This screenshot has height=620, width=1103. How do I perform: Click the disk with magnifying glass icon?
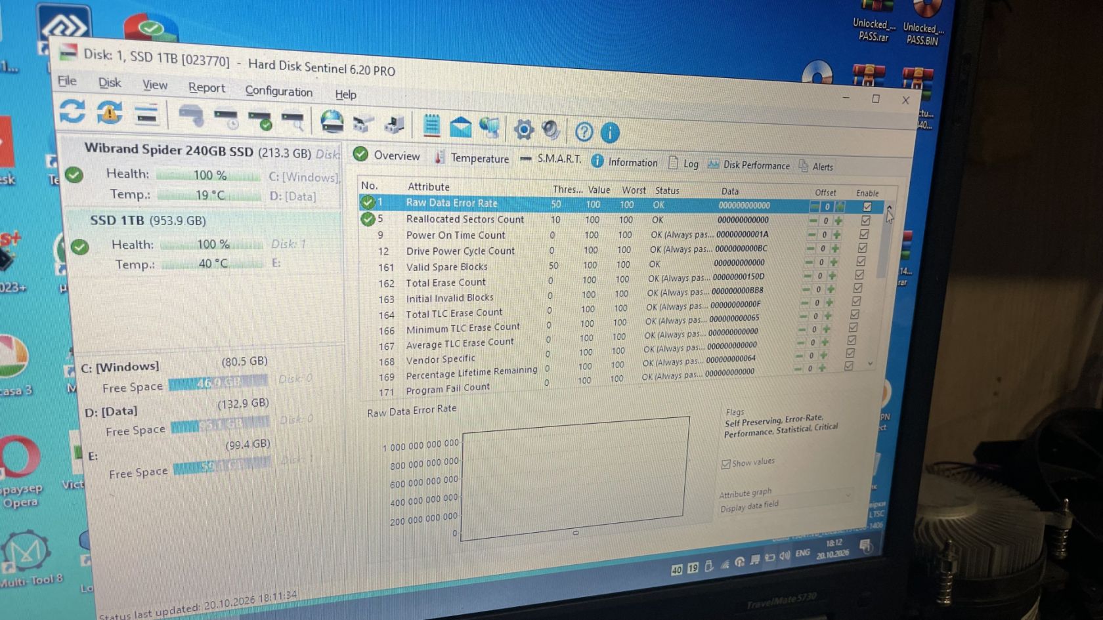tap(293, 121)
